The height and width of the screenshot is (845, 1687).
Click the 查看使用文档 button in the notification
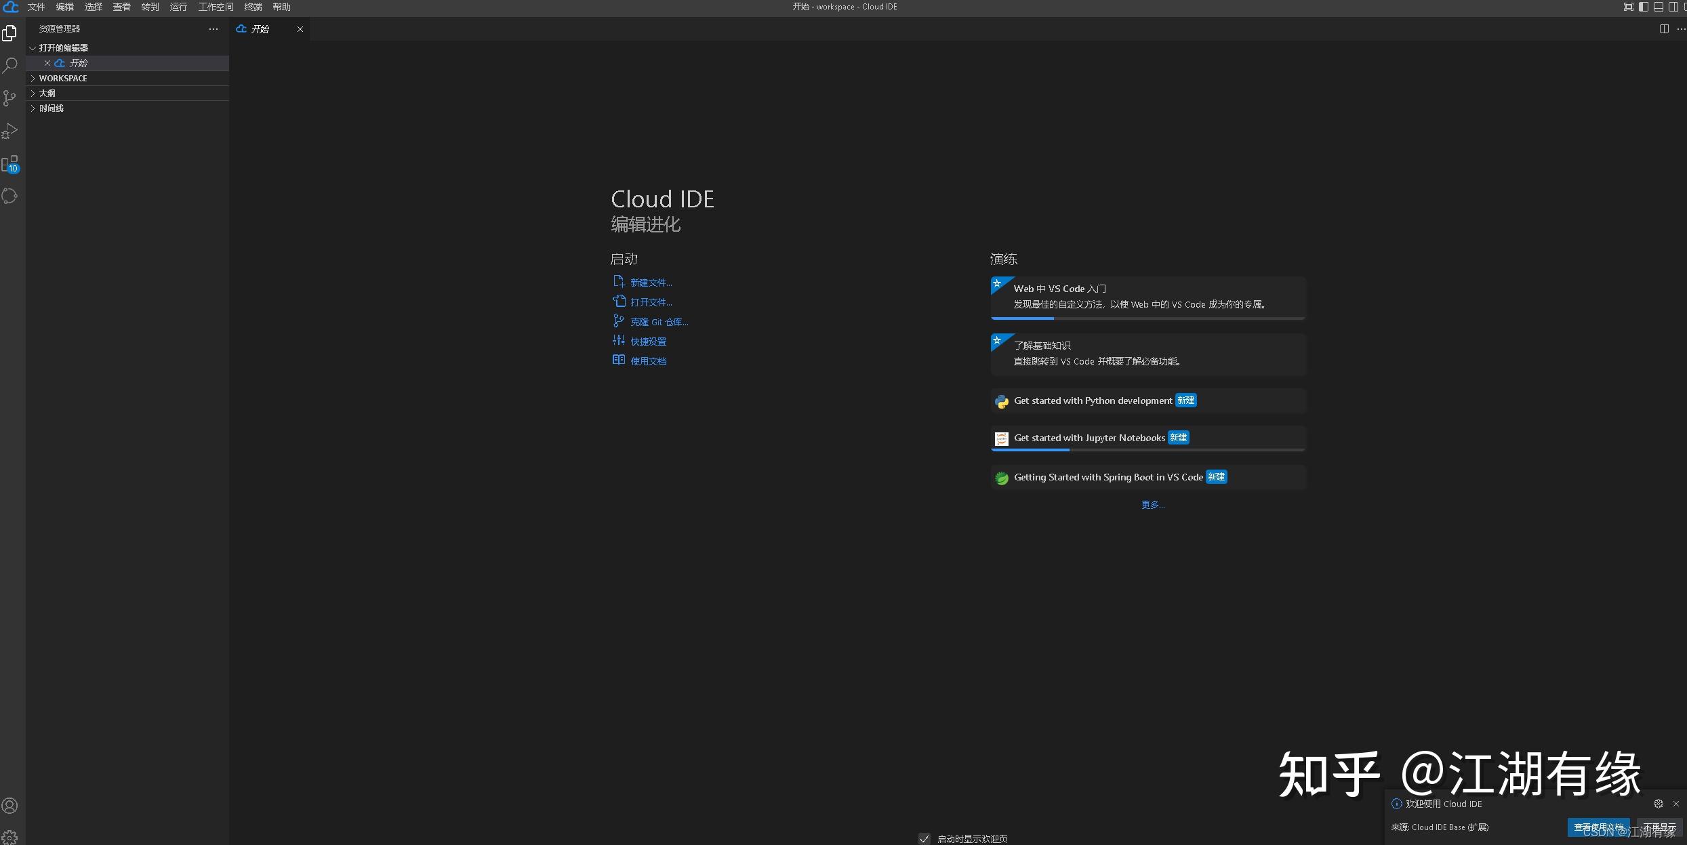tap(1599, 827)
